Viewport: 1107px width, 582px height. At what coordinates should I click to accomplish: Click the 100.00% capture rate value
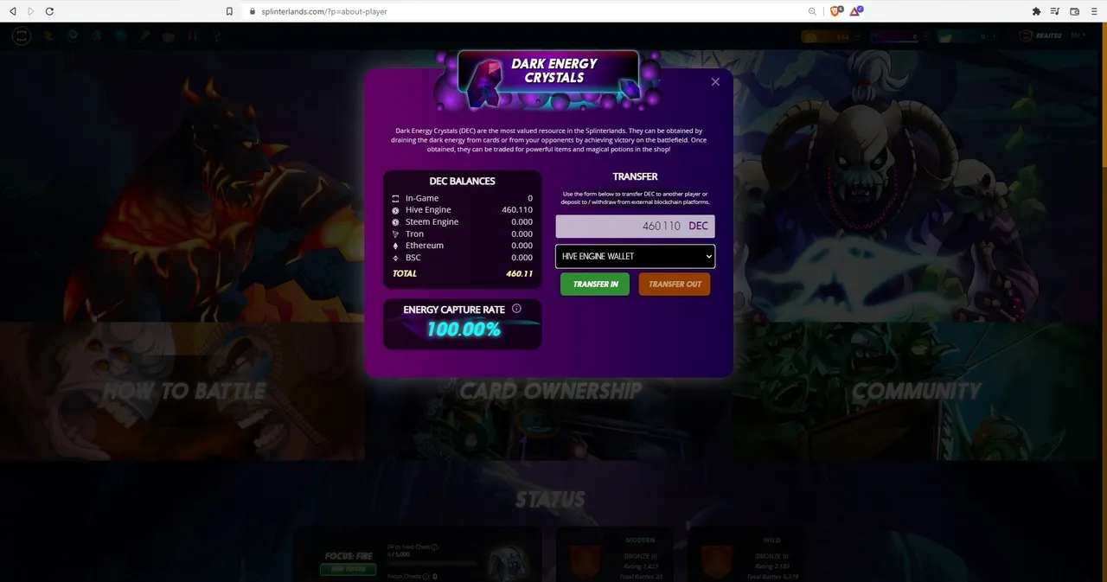pyautogui.click(x=464, y=329)
